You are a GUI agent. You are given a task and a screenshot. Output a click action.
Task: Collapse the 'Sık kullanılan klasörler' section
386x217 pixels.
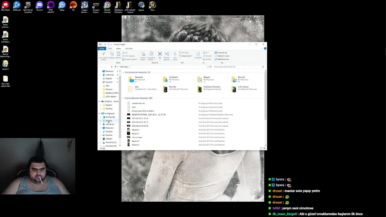click(x=123, y=72)
